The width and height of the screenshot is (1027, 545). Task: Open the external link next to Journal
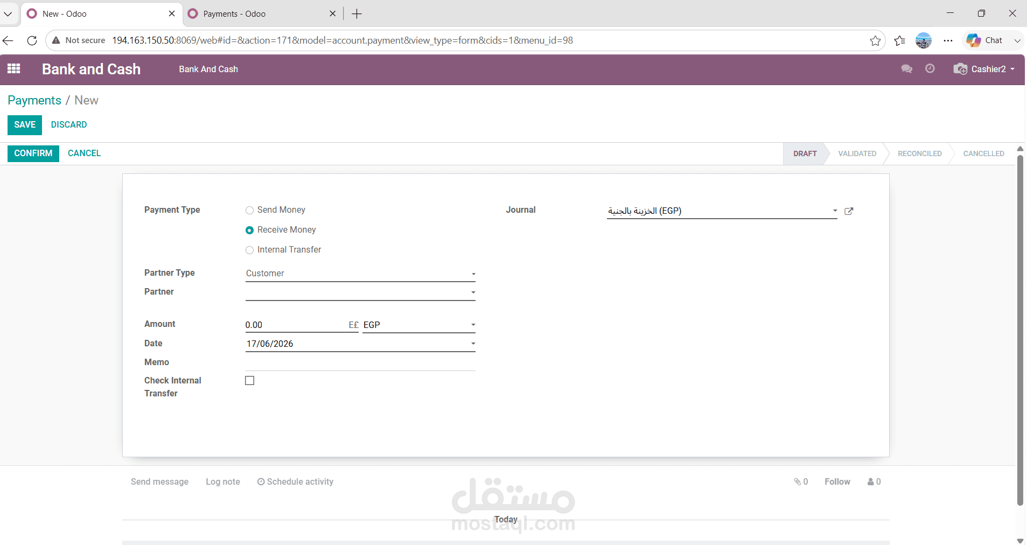[849, 211]
